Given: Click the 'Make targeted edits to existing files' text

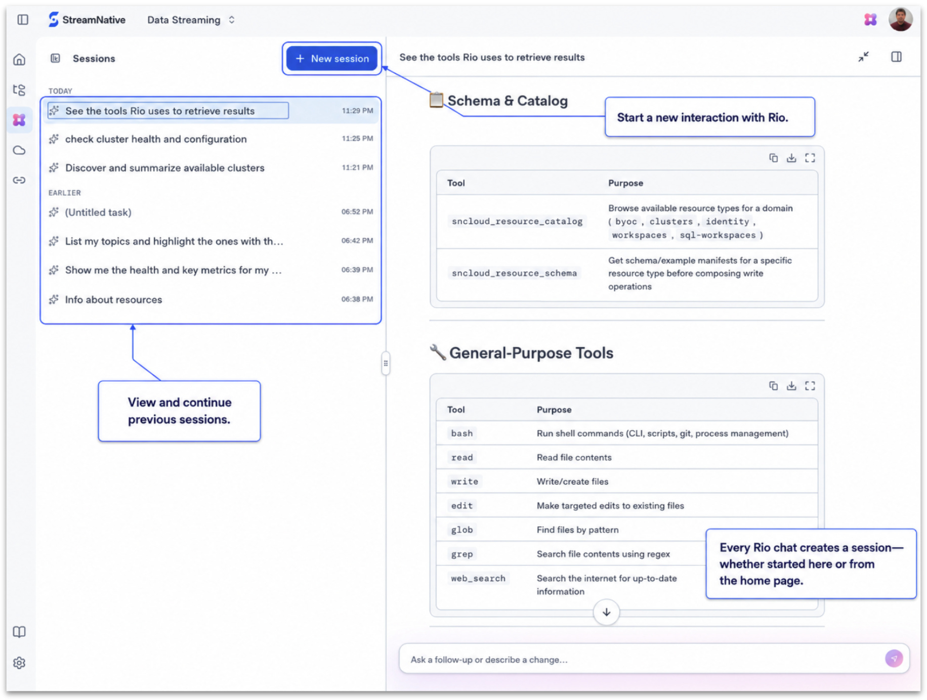Looking at the screenshot, I should [x=610, y=506].
